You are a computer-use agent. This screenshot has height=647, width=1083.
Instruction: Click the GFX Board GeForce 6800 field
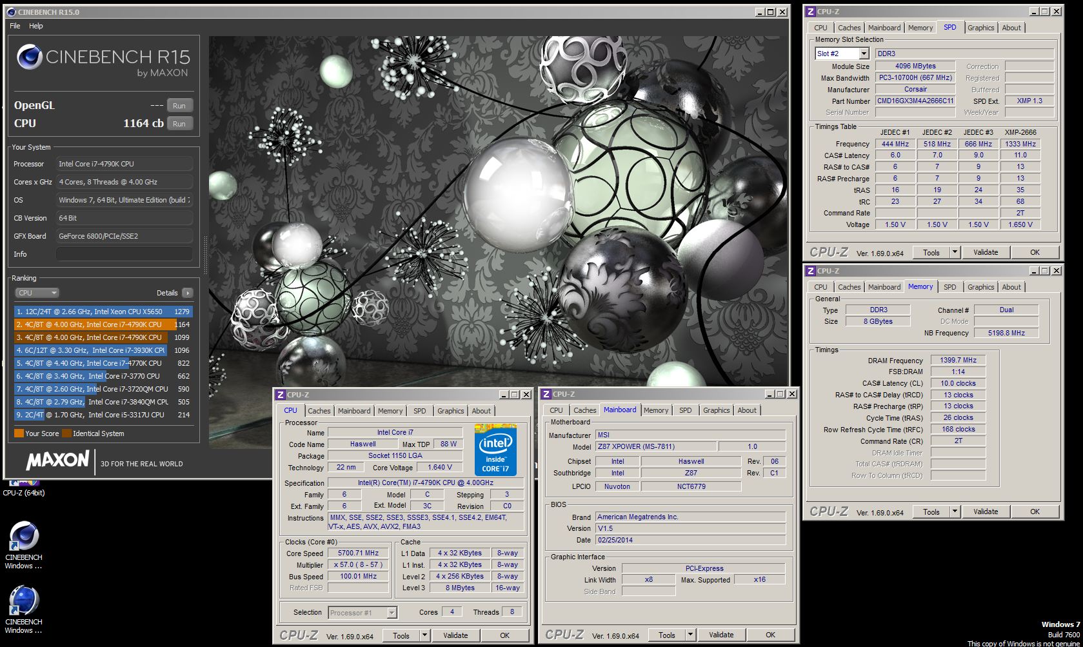[124, 236]
